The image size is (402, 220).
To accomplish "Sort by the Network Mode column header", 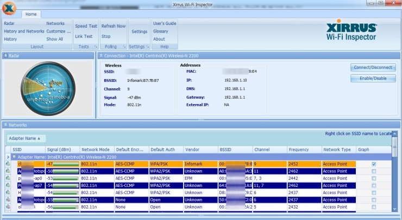I will [97, 150].
